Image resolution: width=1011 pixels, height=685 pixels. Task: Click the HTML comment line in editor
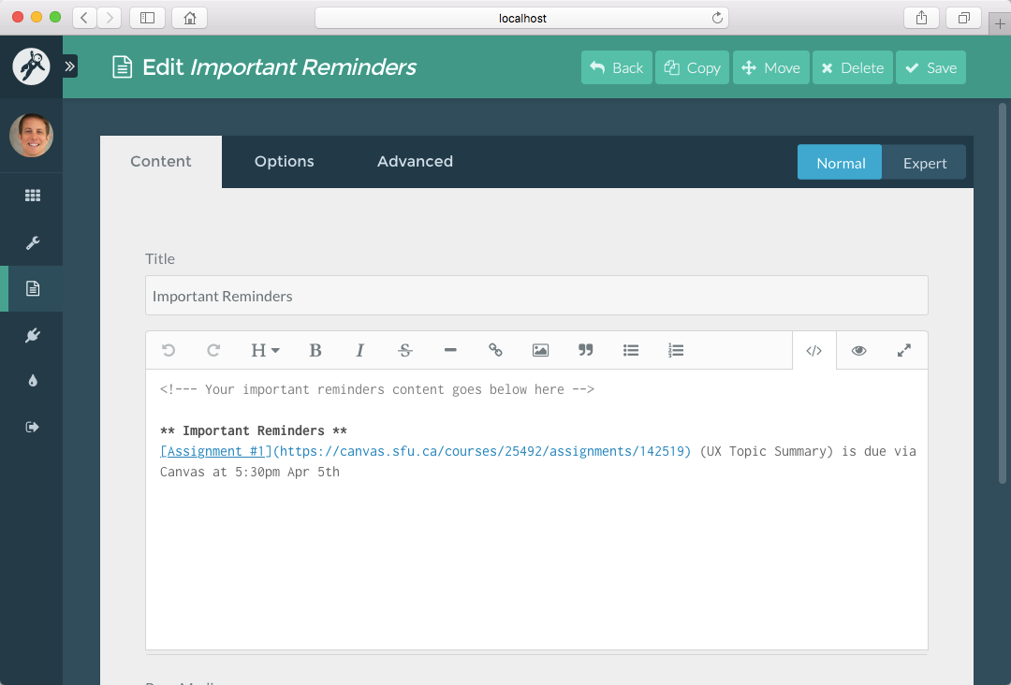377,389
